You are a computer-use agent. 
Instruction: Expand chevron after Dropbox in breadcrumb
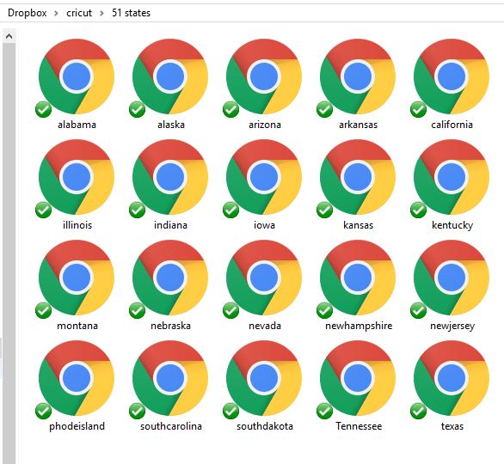(x=56, y=14)
